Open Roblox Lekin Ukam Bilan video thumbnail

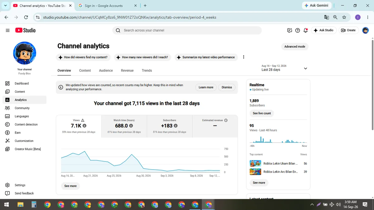(x=255, y=163)
